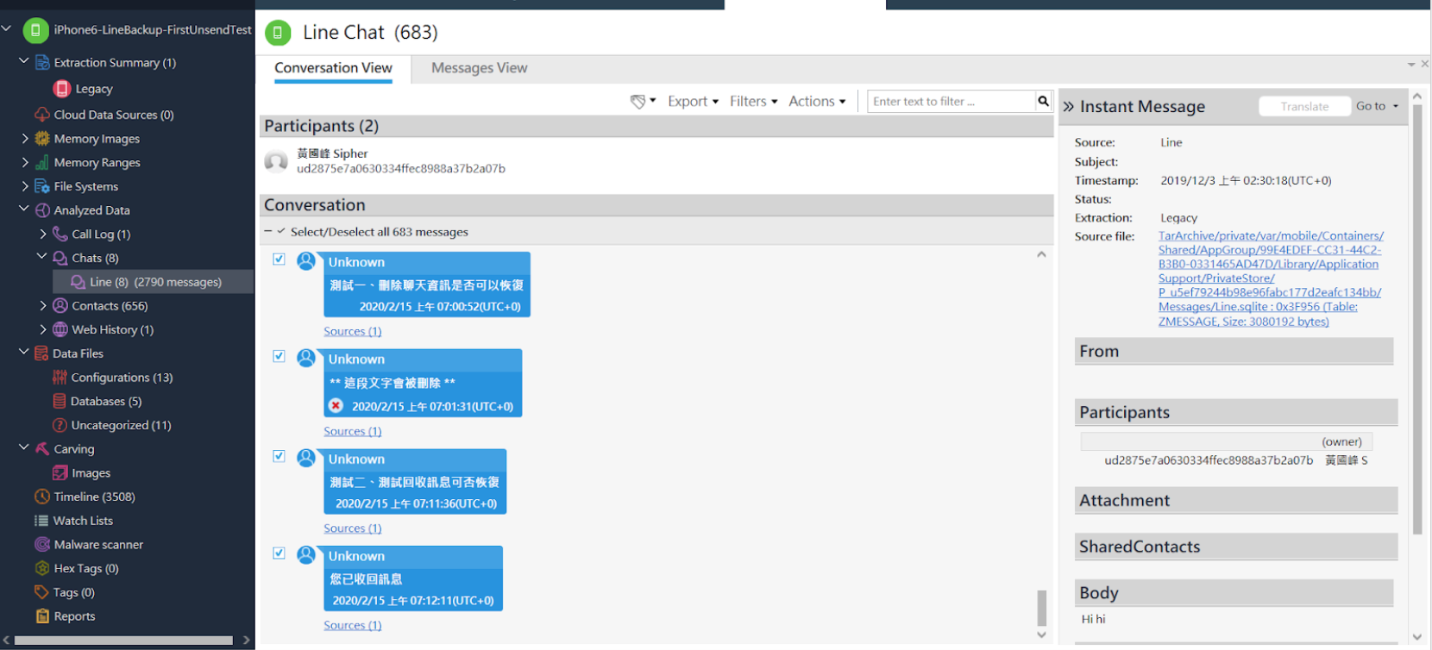Click the Databases icon
1432x650 pixels.
[60, 401]
